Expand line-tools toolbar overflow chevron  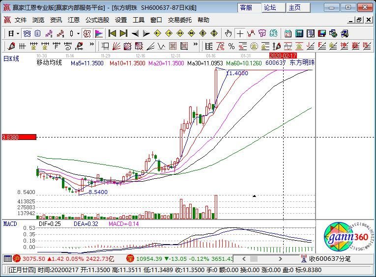pyautogui.click(x=196, y=44)
